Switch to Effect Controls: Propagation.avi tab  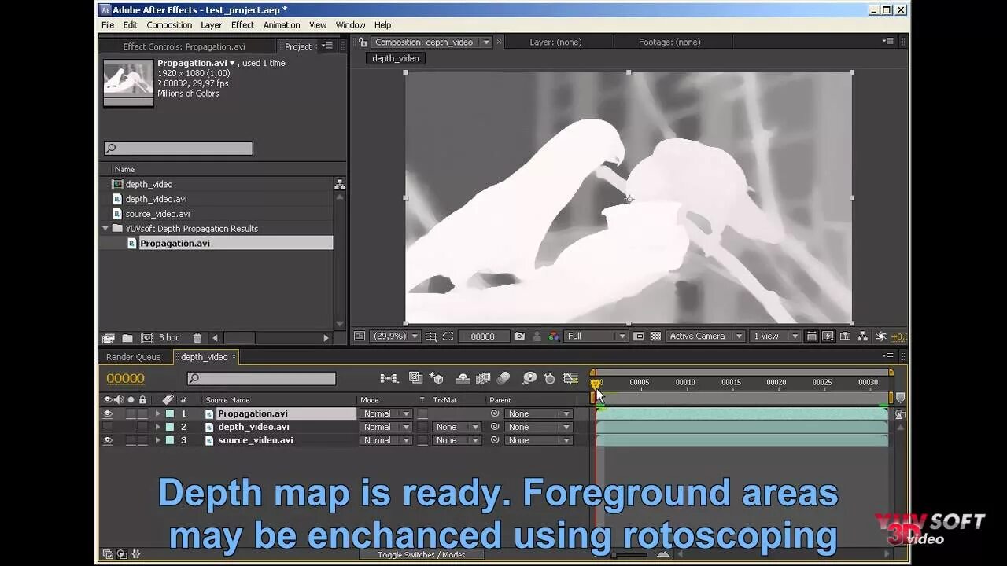click(184, 46)
